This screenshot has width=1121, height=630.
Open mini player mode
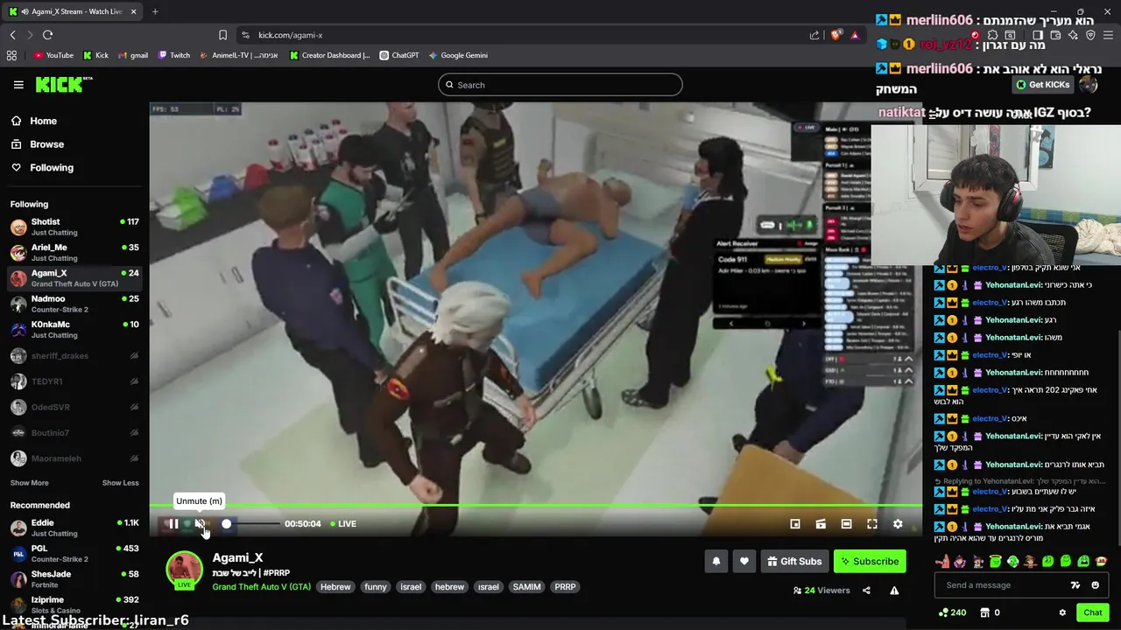[795, 524]
